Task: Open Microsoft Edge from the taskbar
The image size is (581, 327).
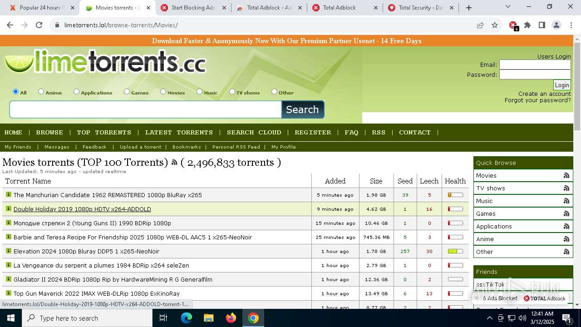Action: pyautogui.click(x=187, y=318)
